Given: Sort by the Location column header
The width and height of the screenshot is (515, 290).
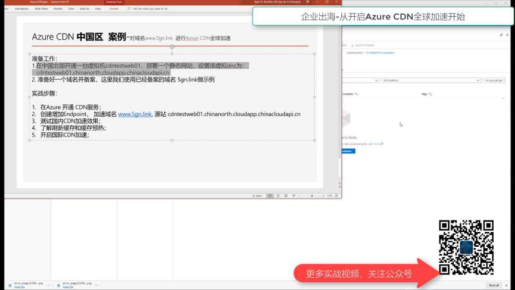Looking at the screenshot, I should (x=350, y=94).
